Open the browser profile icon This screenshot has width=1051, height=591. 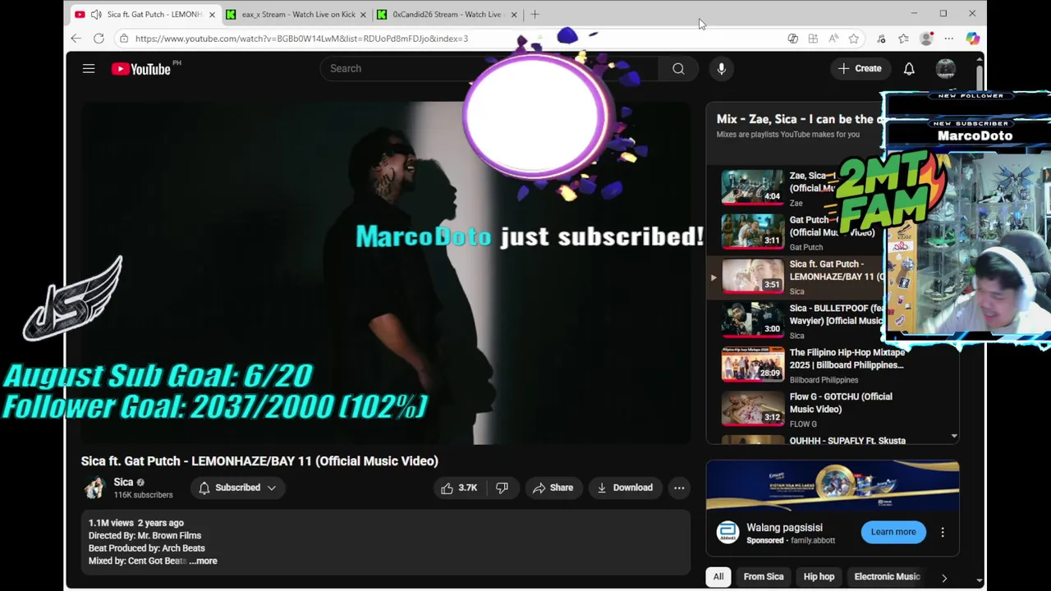(x=926, y=39)
